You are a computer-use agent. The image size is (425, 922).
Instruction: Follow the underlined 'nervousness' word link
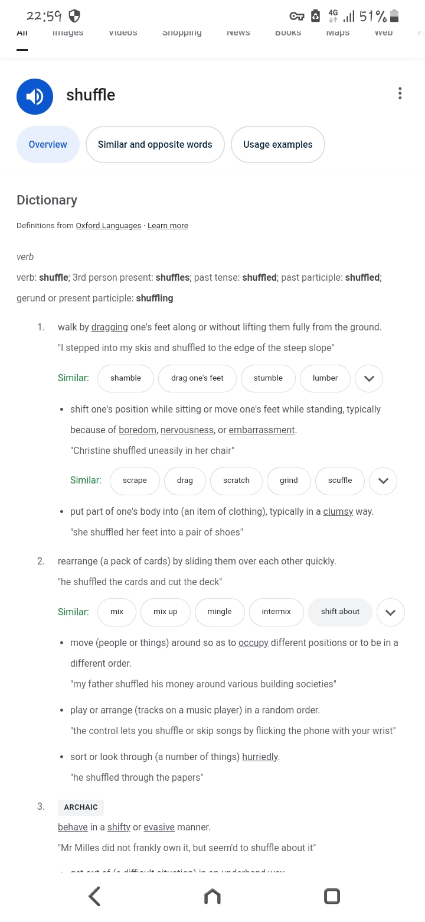[187, 430]
